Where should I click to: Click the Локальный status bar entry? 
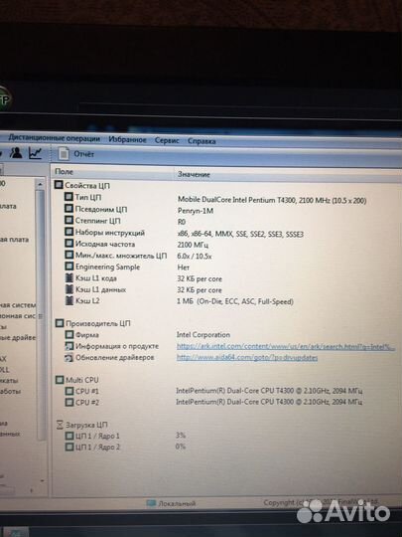(x=177, y=503)
